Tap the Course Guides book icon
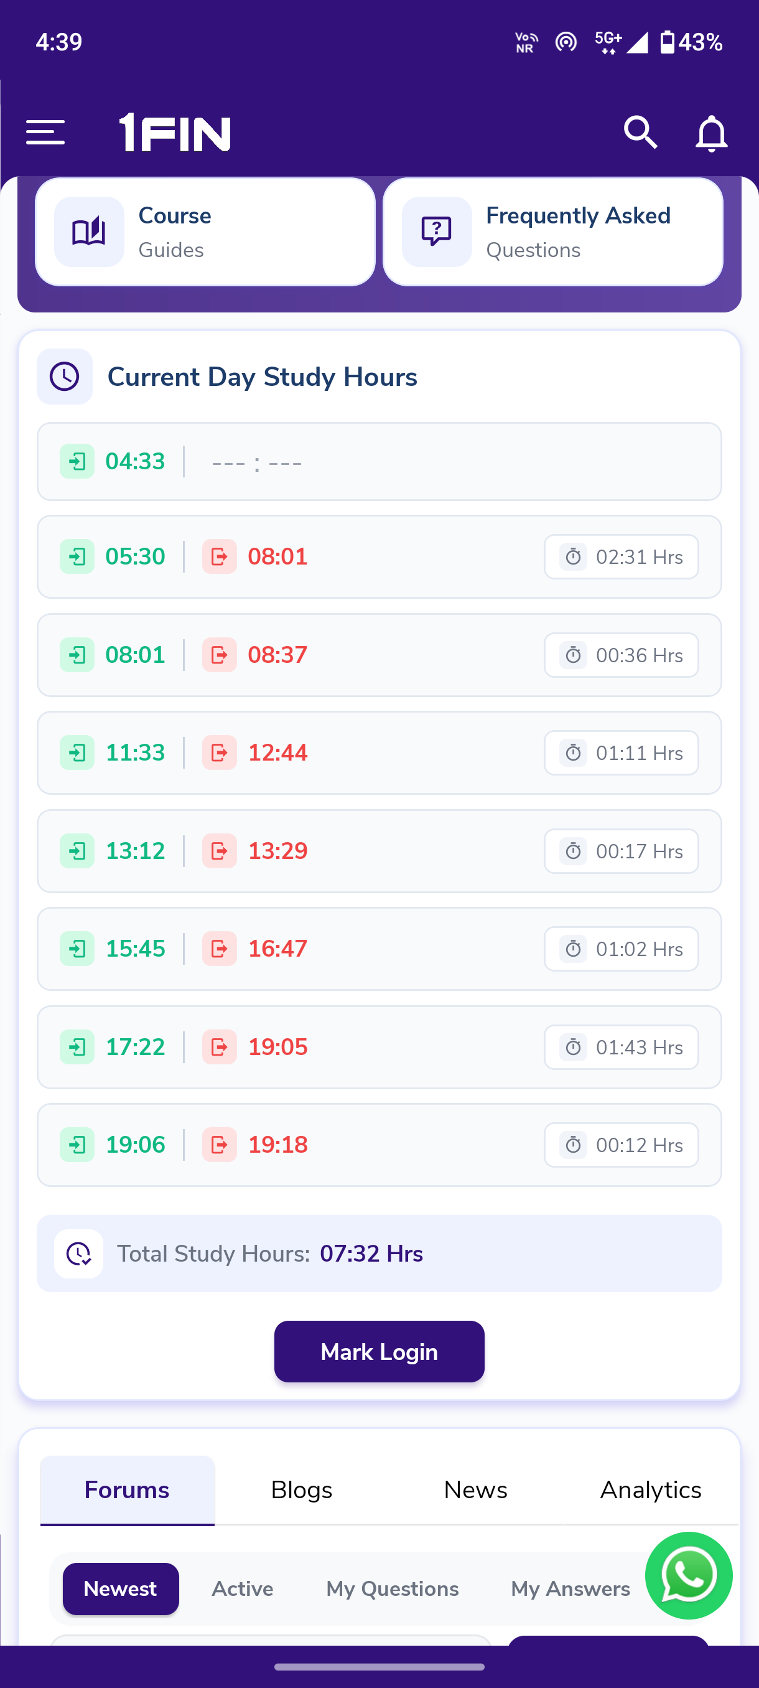759x1688 pixels. pyautogui.click(x=89, y=232)
